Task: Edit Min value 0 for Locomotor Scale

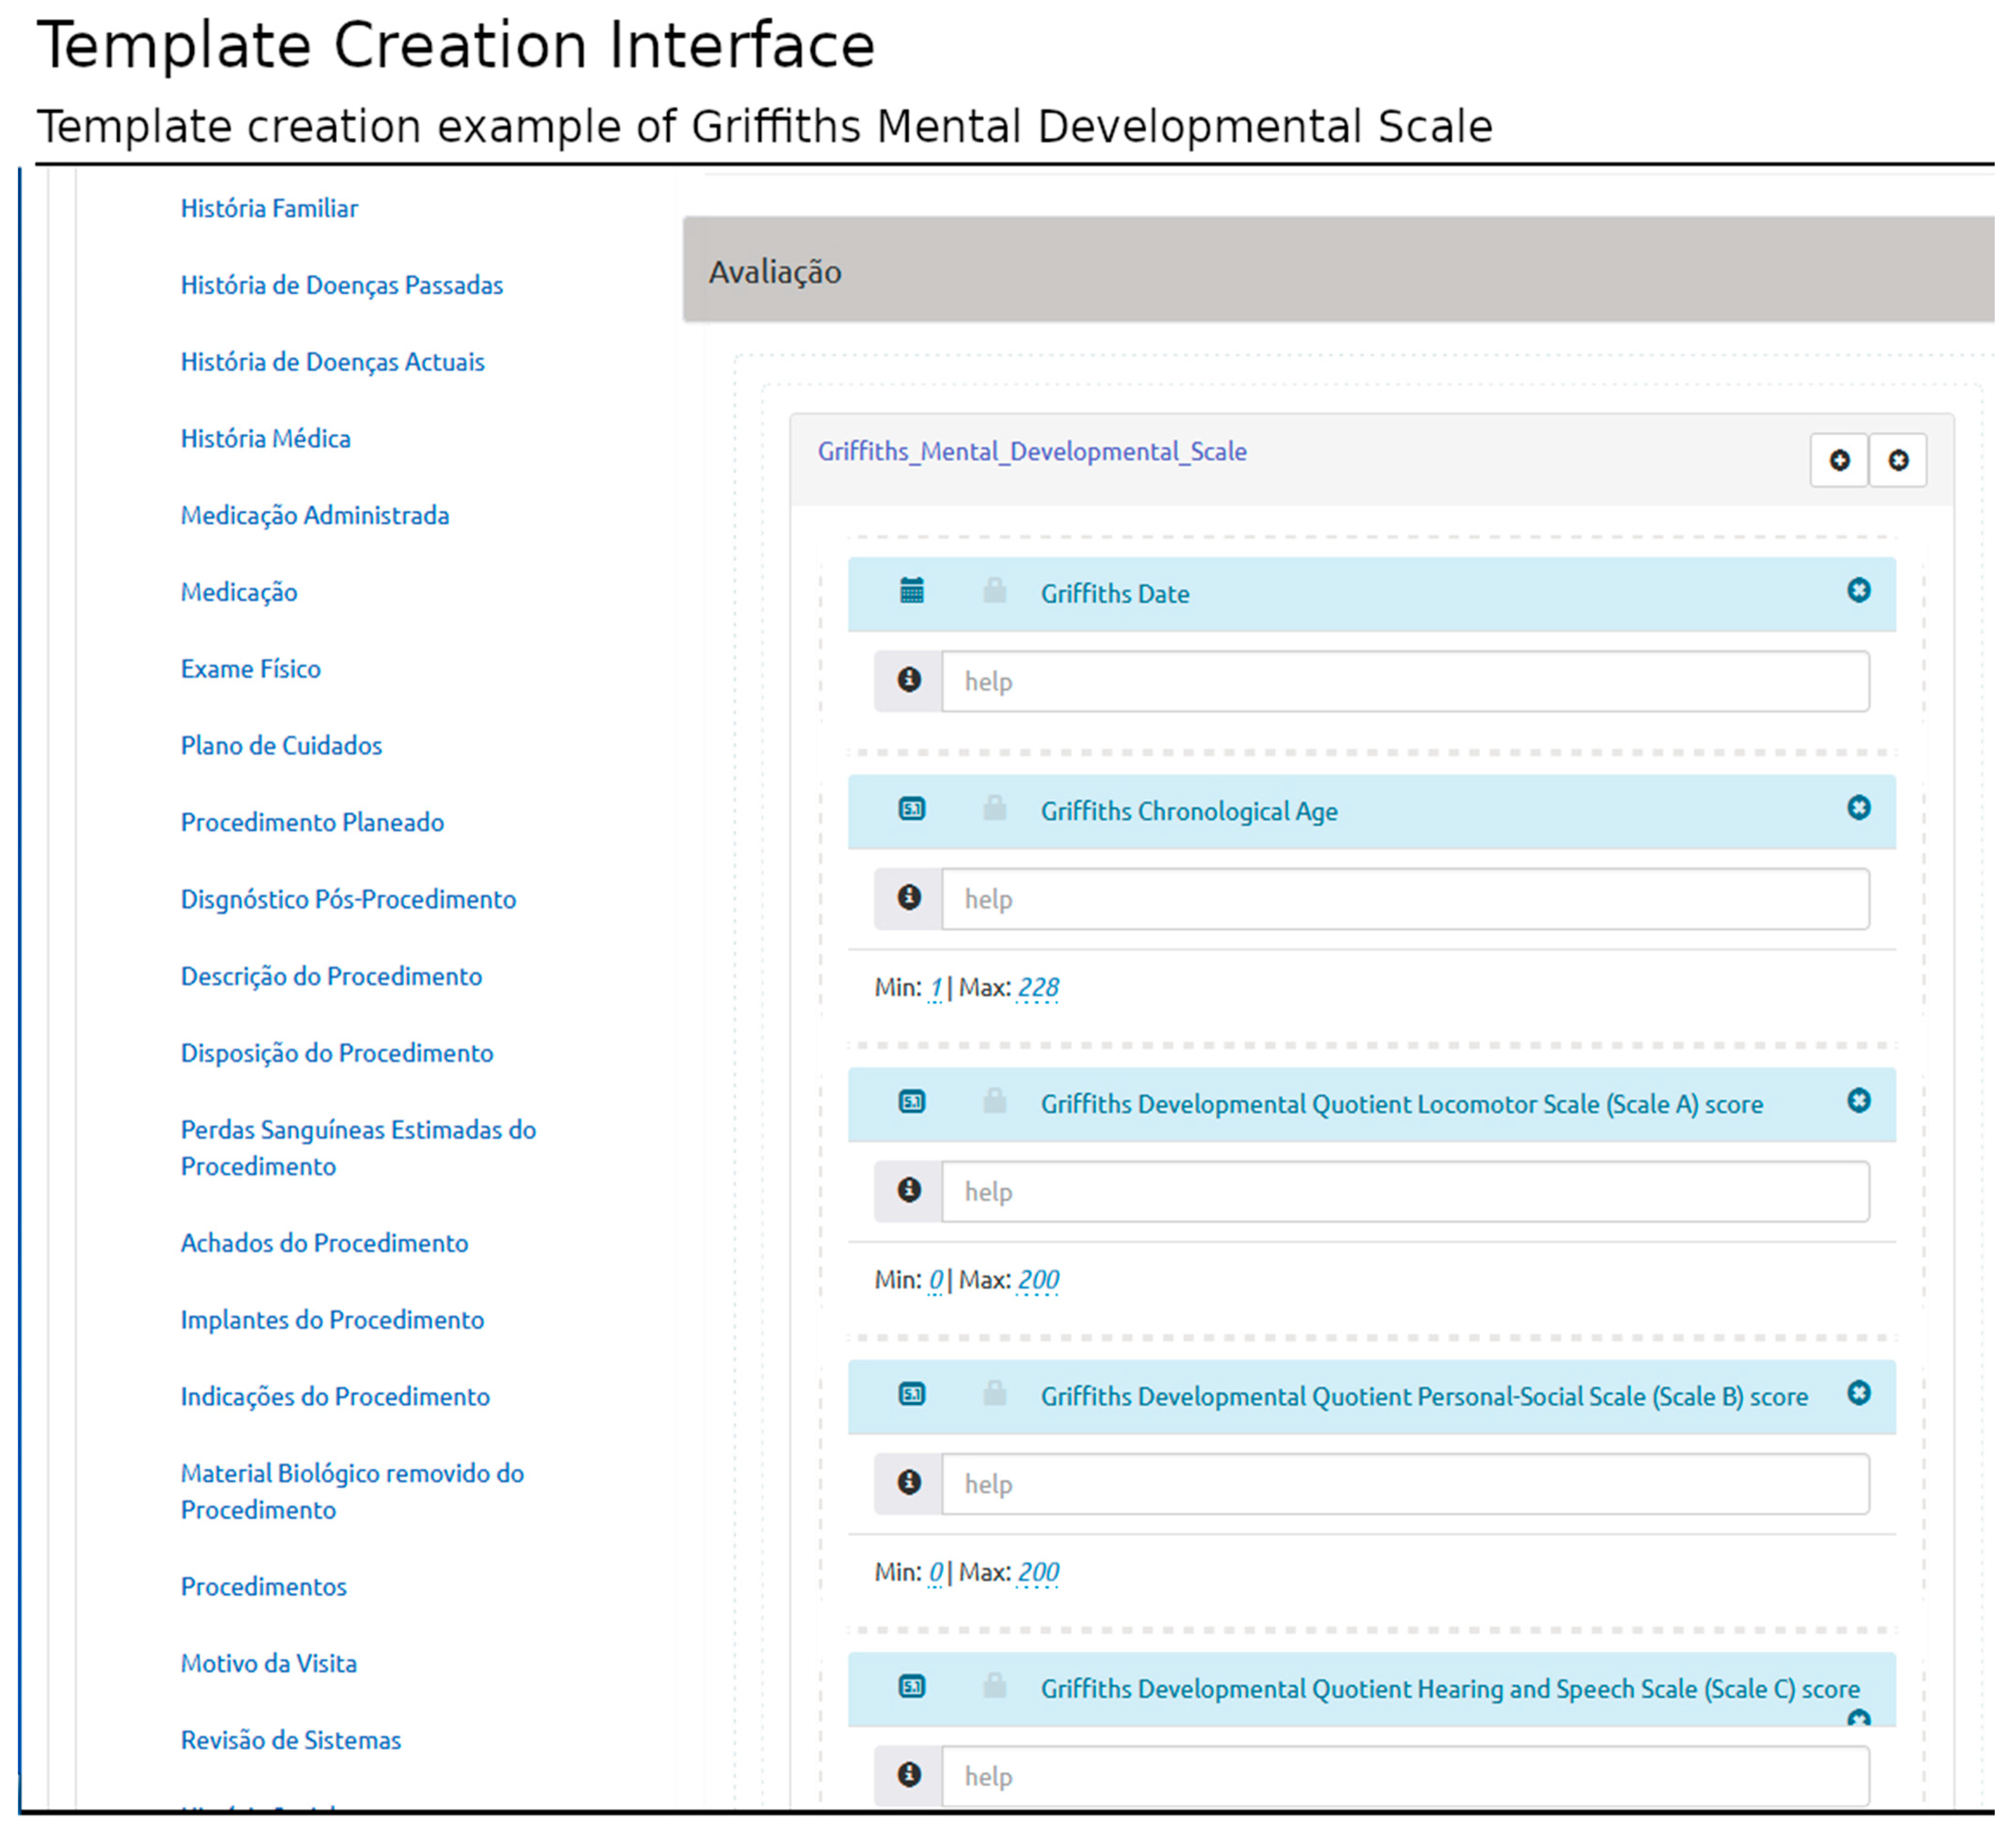Action: pyautogui.click(x=935, y=1280)
